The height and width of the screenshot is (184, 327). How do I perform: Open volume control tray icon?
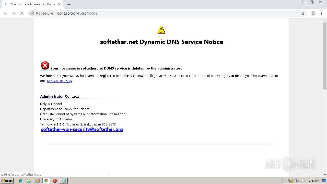pyautogui.click(x=297, y=181)
